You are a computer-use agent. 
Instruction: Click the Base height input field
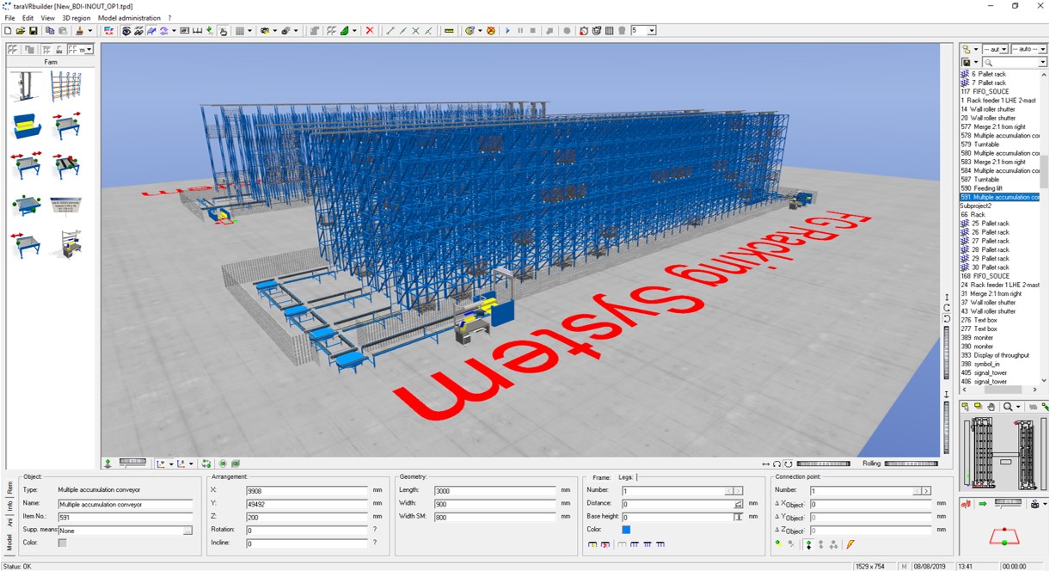(x=678, y=518)
